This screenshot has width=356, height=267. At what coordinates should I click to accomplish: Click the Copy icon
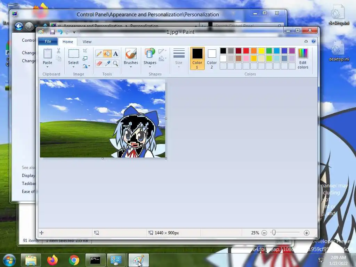(x=58, y=58)
